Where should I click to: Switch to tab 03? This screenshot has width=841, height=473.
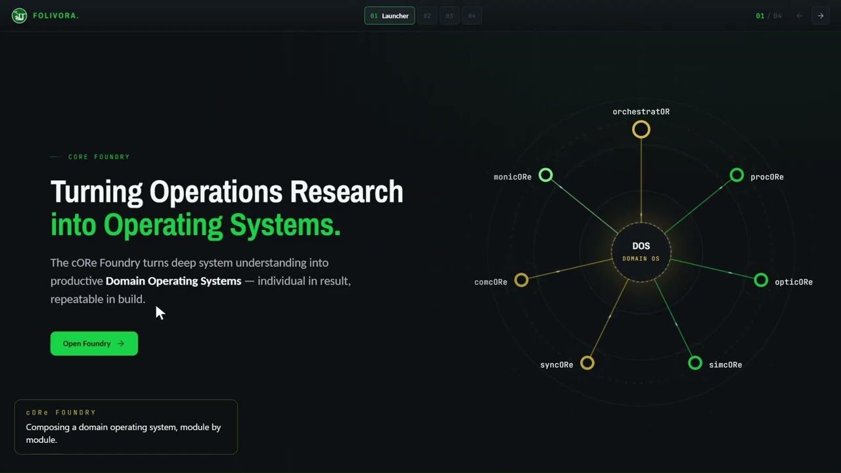[x=449, y=16]
